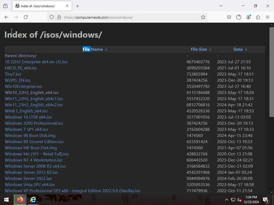Open the HBCD_PE_x64.iso link
274x205 pixels.
(x=21, y=68)
